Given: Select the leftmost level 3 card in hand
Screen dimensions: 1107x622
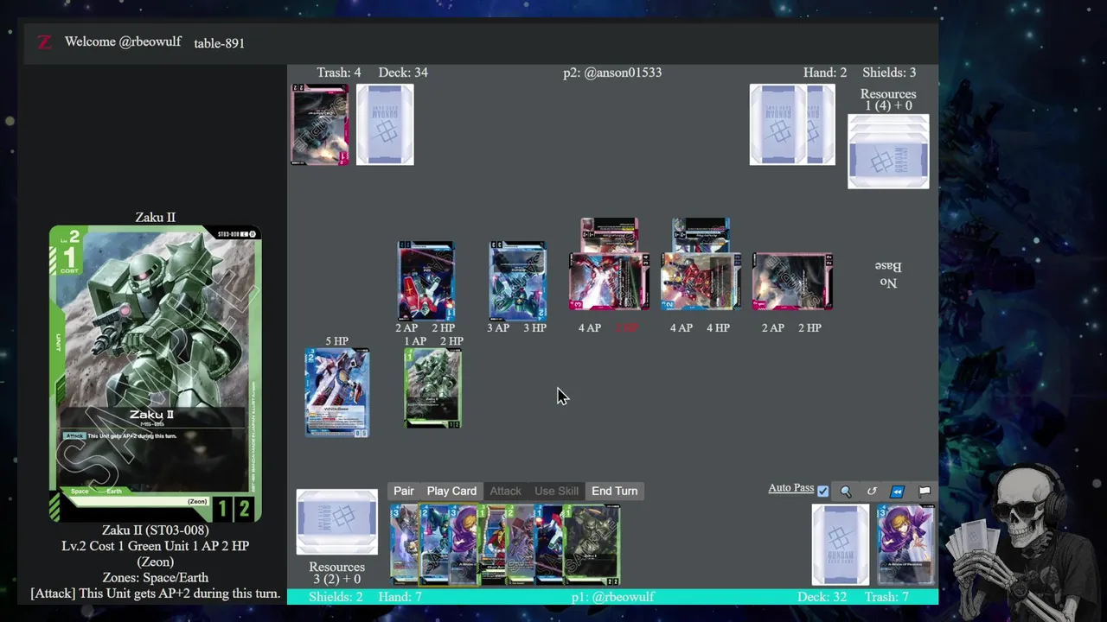Looking at the screenshot, I should click(403, 545).
